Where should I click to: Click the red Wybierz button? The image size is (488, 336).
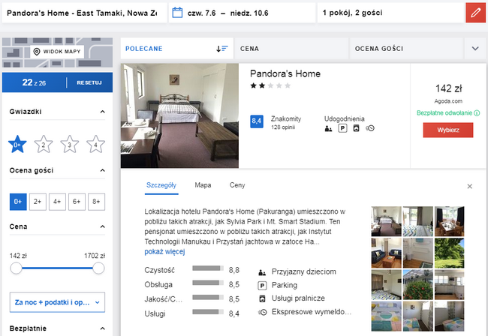pyautogui.click(x=447, y=130)
